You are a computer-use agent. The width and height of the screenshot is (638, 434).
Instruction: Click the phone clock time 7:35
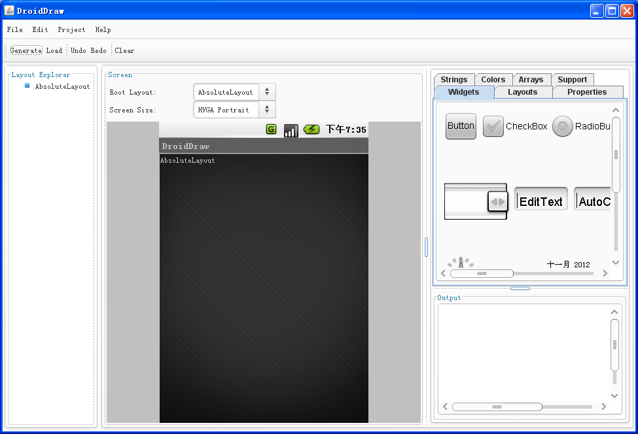346,129
